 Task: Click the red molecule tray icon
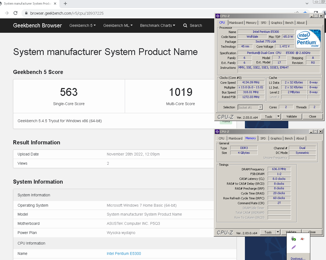(302, 239)
